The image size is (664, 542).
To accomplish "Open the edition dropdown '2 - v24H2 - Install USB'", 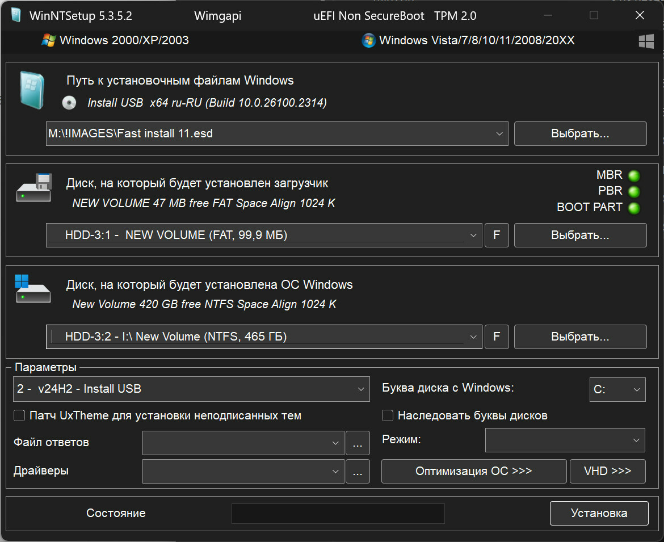I will (191, 389).
